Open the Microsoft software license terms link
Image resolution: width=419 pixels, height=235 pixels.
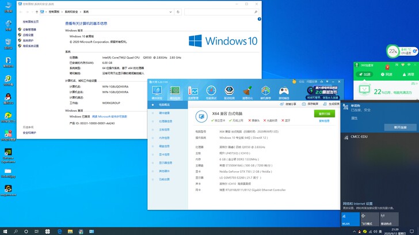[109, 116]
